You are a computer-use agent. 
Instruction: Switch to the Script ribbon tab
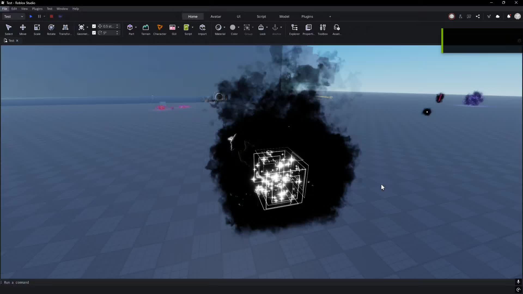pos(261,17)
